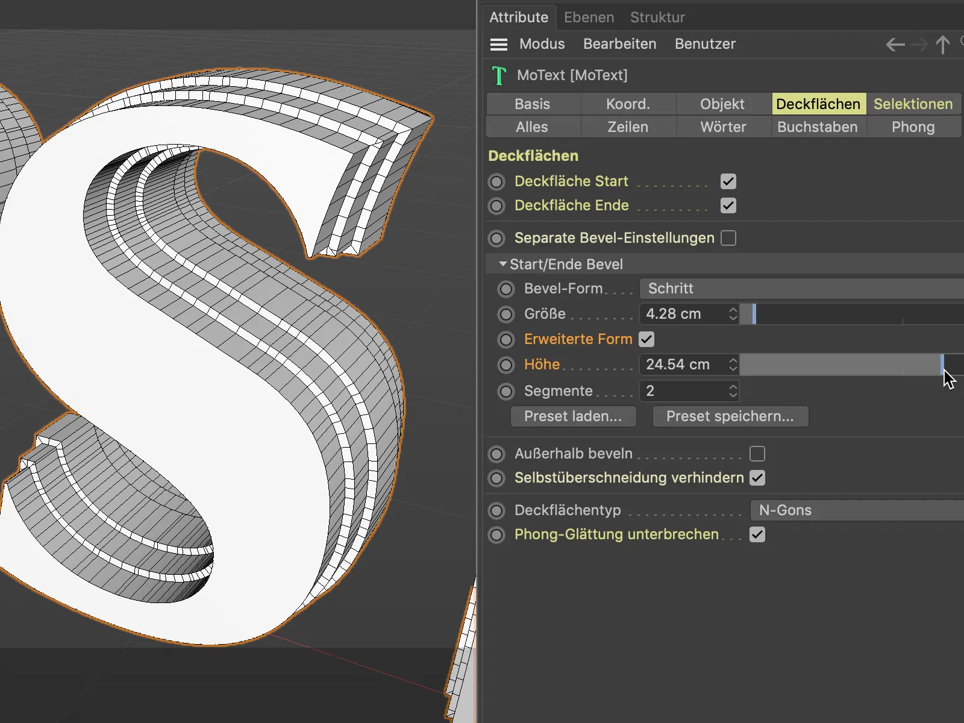Viewport: 964px width, 723px height.
Task: Click animation dot beside Segmente
Action: [506, 392]
